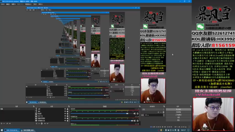
Task: Unlock the 直播背景模板 source lock icon
Action: point(68,118)
